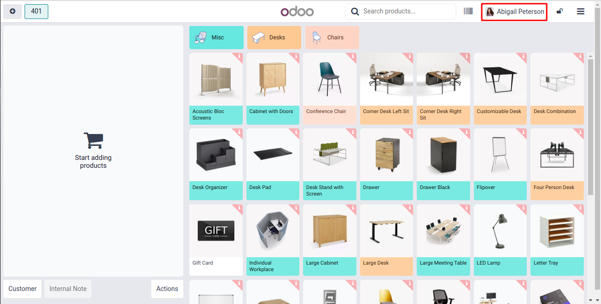601x304 pixels.
Task: Open the Actions menu
Action: tap(167, 289)
